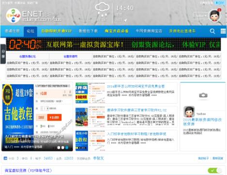Click the statistics chart icon before 今日
Image resolution: width=227 pixels, height=175 pixels.
tap(5, 158)
